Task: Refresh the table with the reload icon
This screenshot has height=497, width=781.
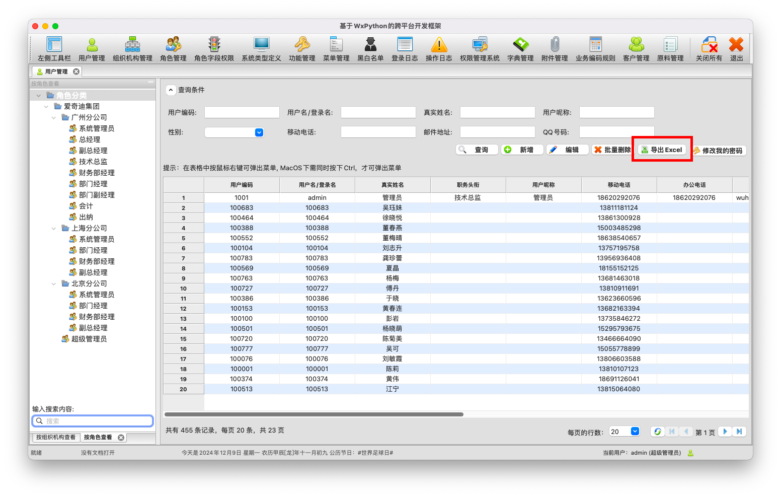Action: (x=658, y=432)
